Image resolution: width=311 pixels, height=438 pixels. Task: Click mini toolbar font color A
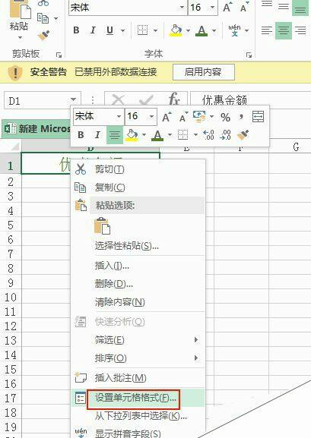click(158, 135)
